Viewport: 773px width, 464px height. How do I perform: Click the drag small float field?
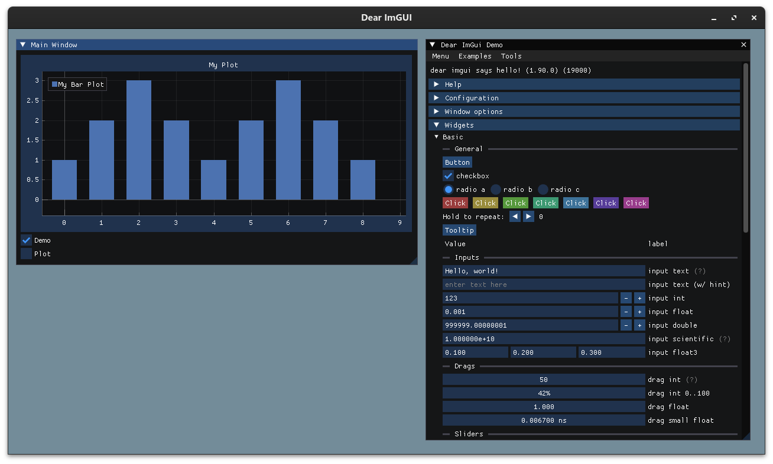tap(544, 420)
